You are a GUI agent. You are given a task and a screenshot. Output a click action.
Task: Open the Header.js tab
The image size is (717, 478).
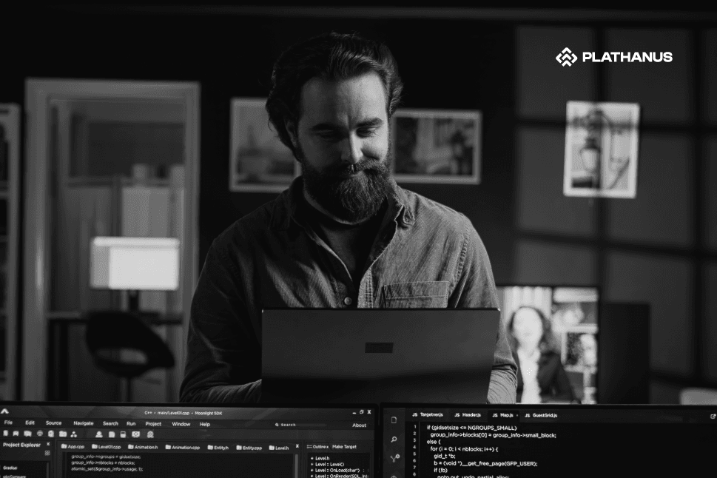pyautogui.click(x=468, y=415)
